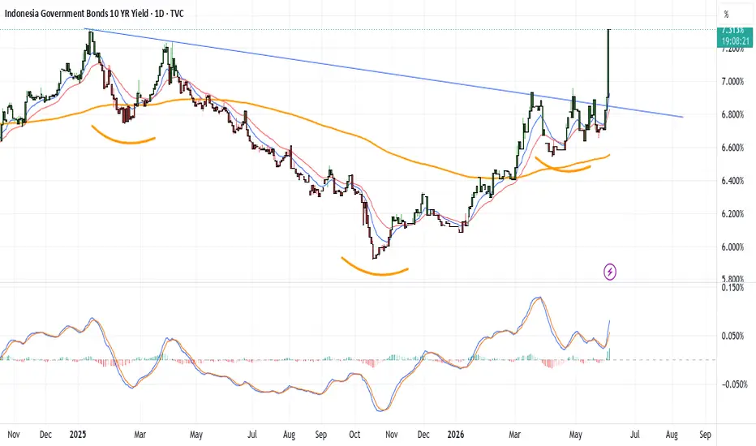756x446 pixels.
Task: Toggle the % percent scale button
Action: pos(726,15)
